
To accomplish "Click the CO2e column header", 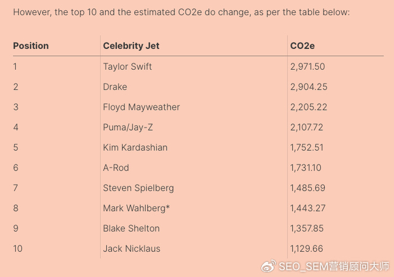I will [x=302, y=46].
